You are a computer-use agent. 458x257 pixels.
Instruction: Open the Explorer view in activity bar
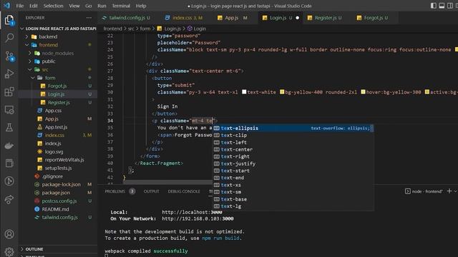click(x=9, y=20)
